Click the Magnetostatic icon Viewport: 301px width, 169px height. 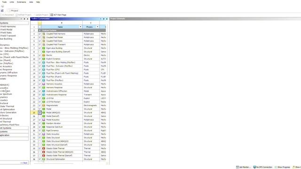coord(44,105)
